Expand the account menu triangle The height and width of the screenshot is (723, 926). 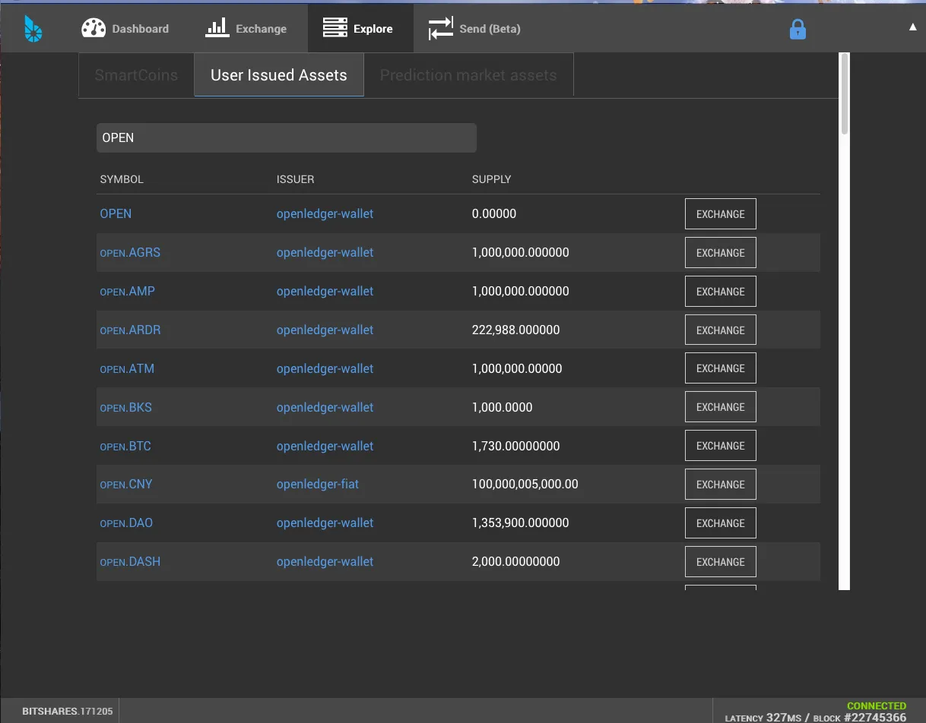913,27
